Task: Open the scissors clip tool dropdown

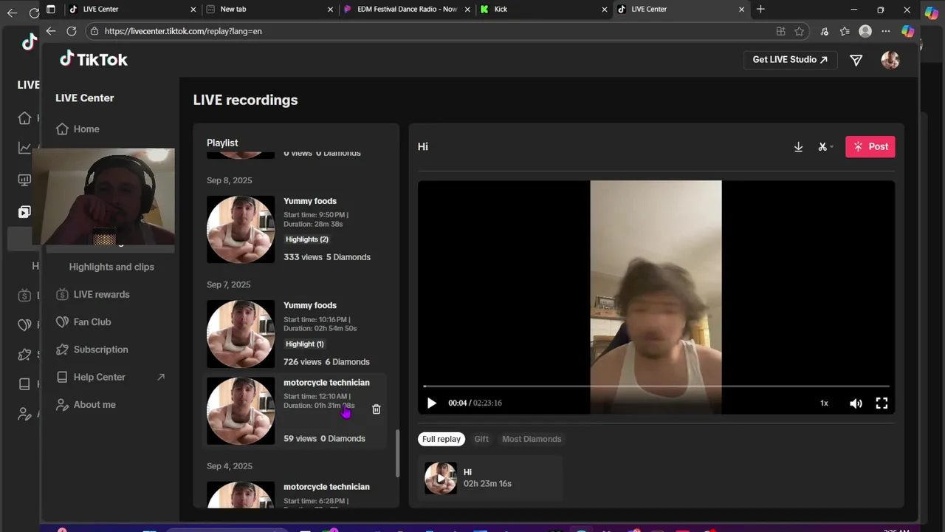Action: (x=825, y=147)
